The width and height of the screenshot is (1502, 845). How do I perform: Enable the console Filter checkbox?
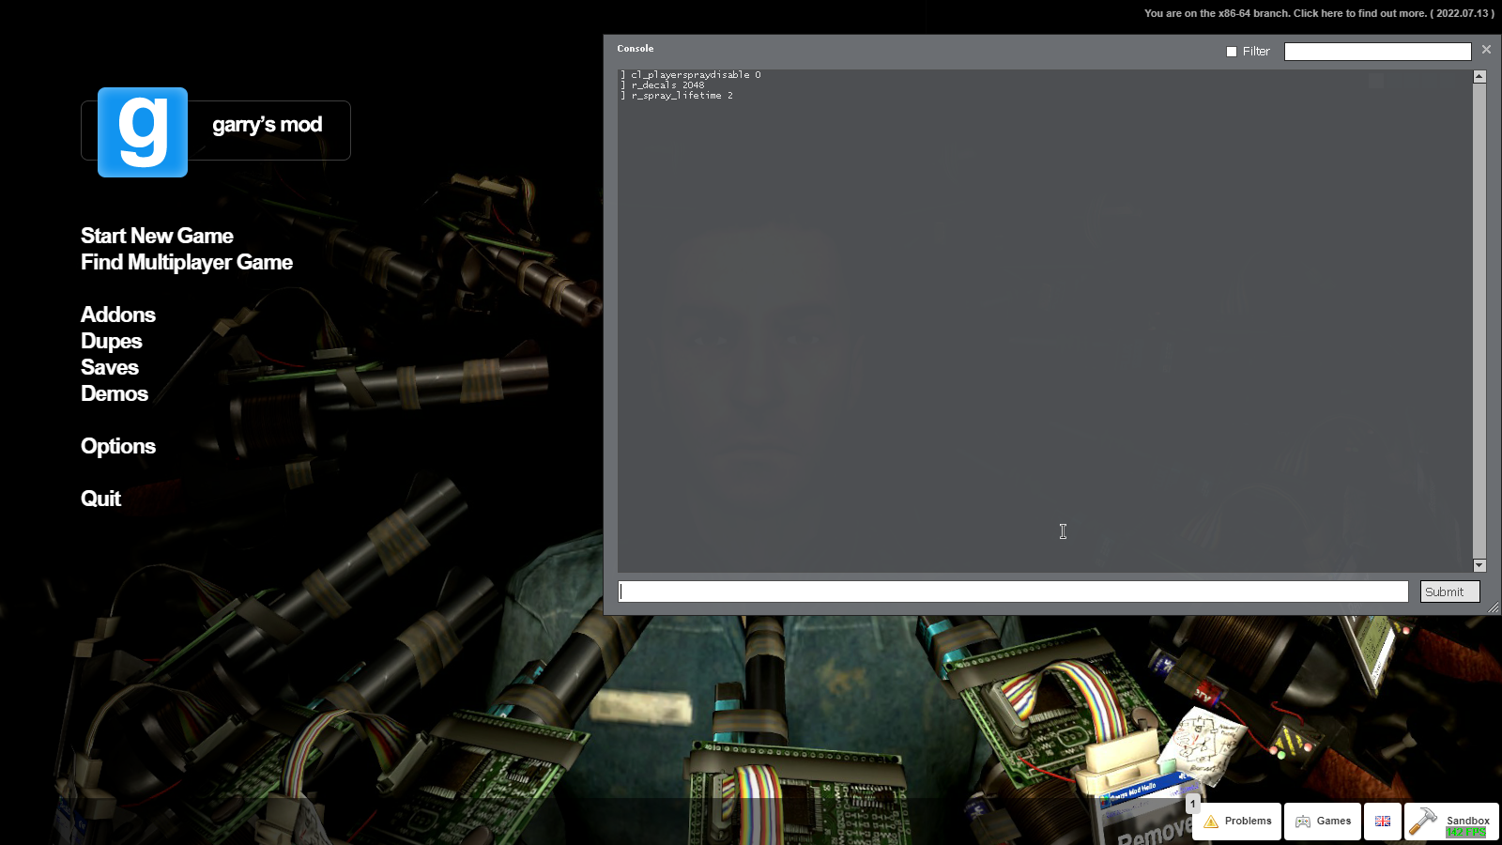pyautogui.click(x=1232, y=52)
